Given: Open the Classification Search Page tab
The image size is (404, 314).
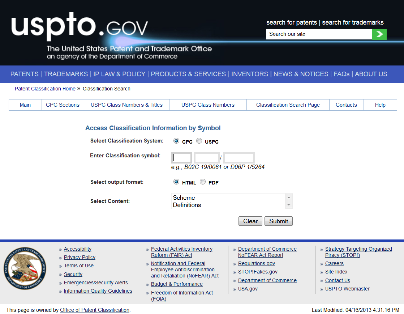Looking at the screenshot, I should (288, 105).
